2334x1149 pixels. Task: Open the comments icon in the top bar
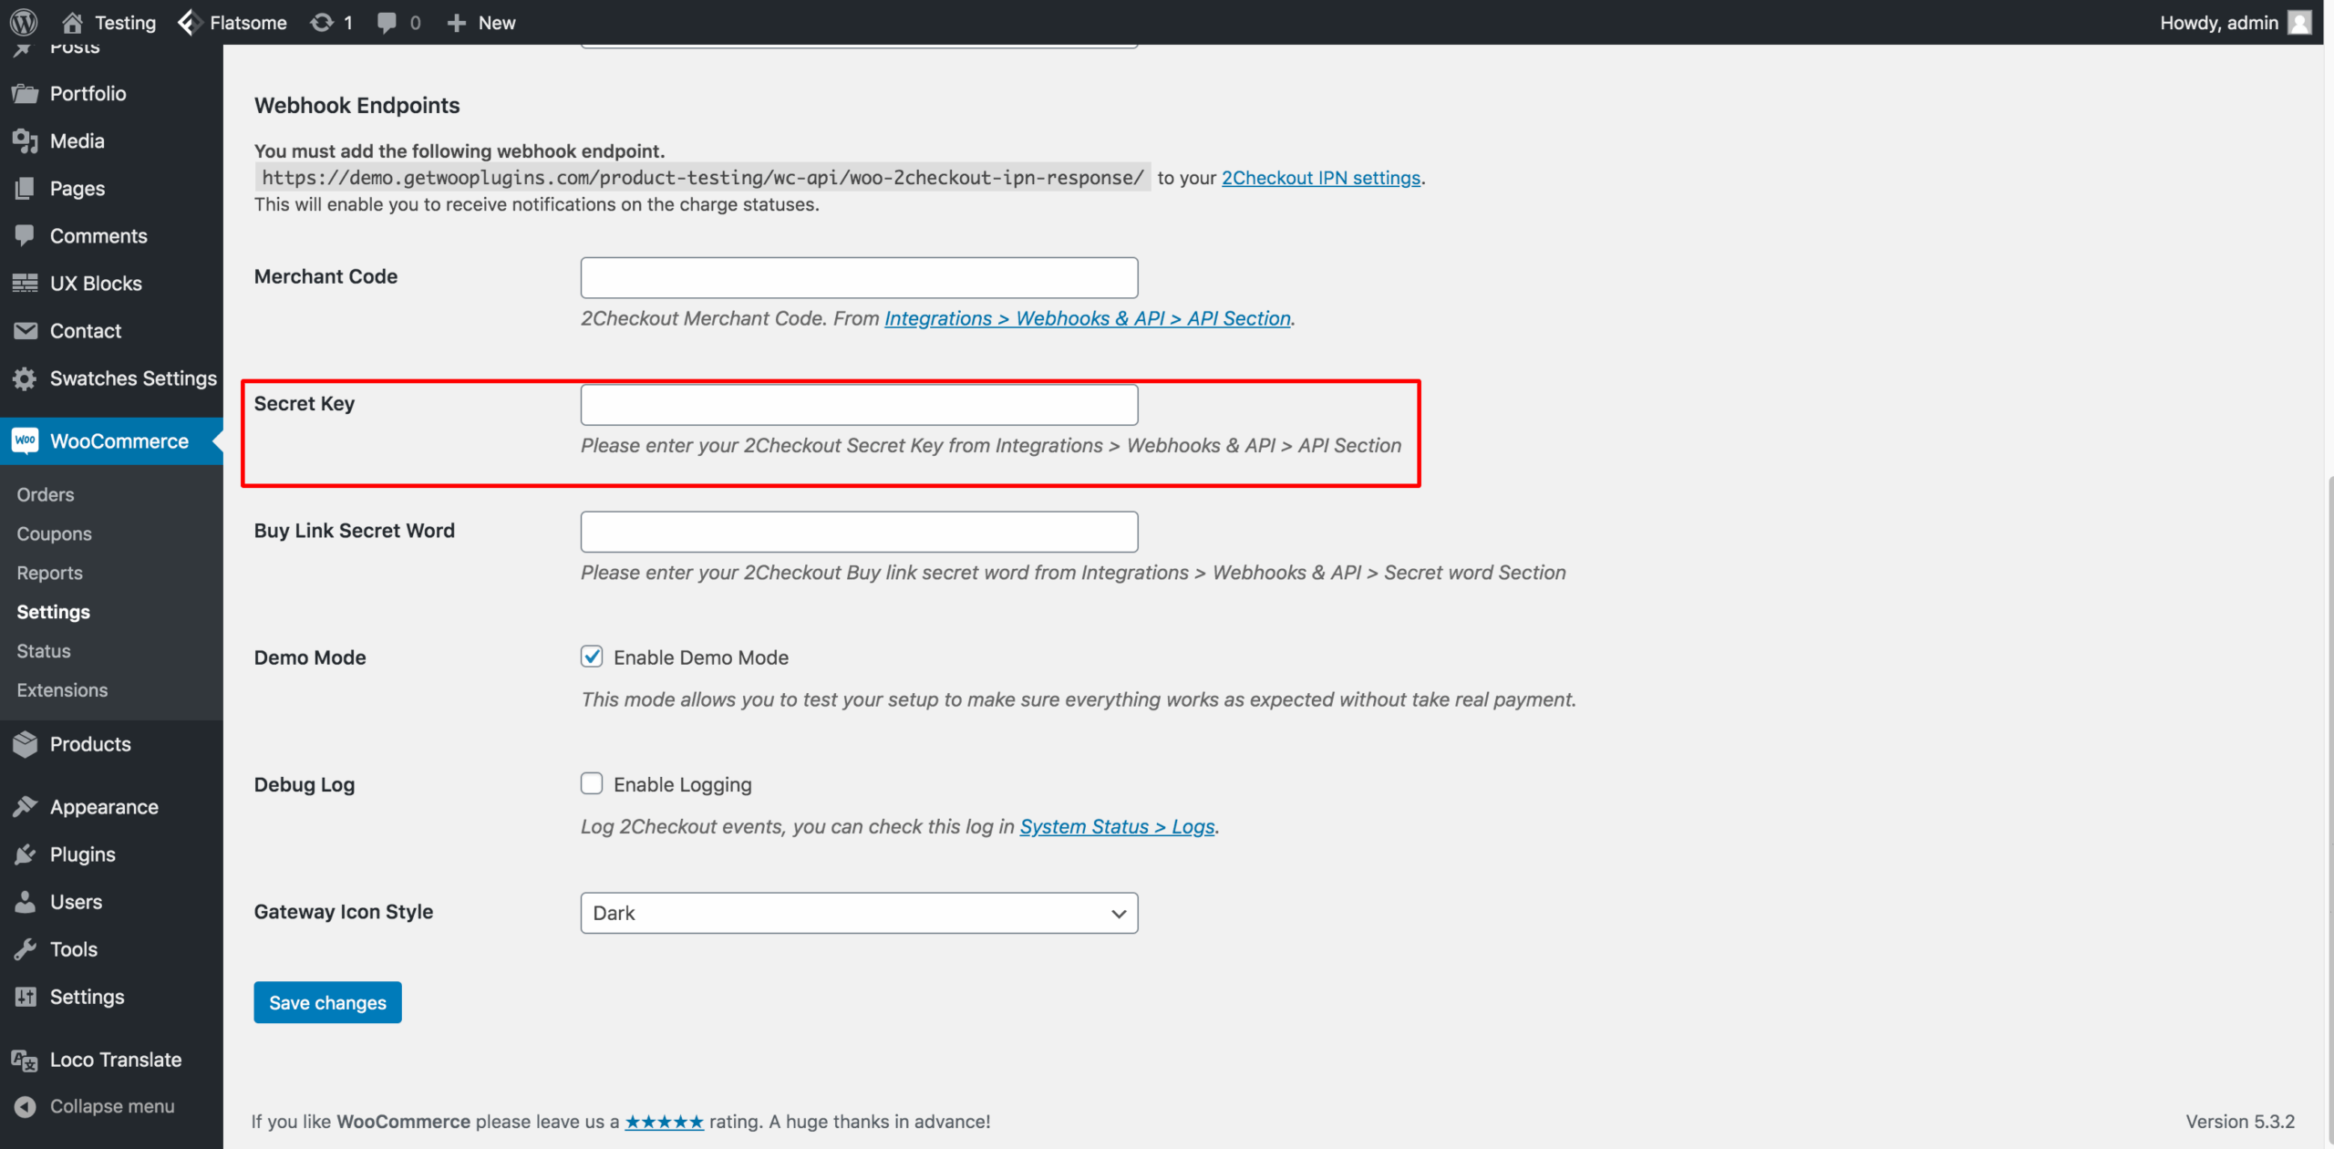point(386,22)
